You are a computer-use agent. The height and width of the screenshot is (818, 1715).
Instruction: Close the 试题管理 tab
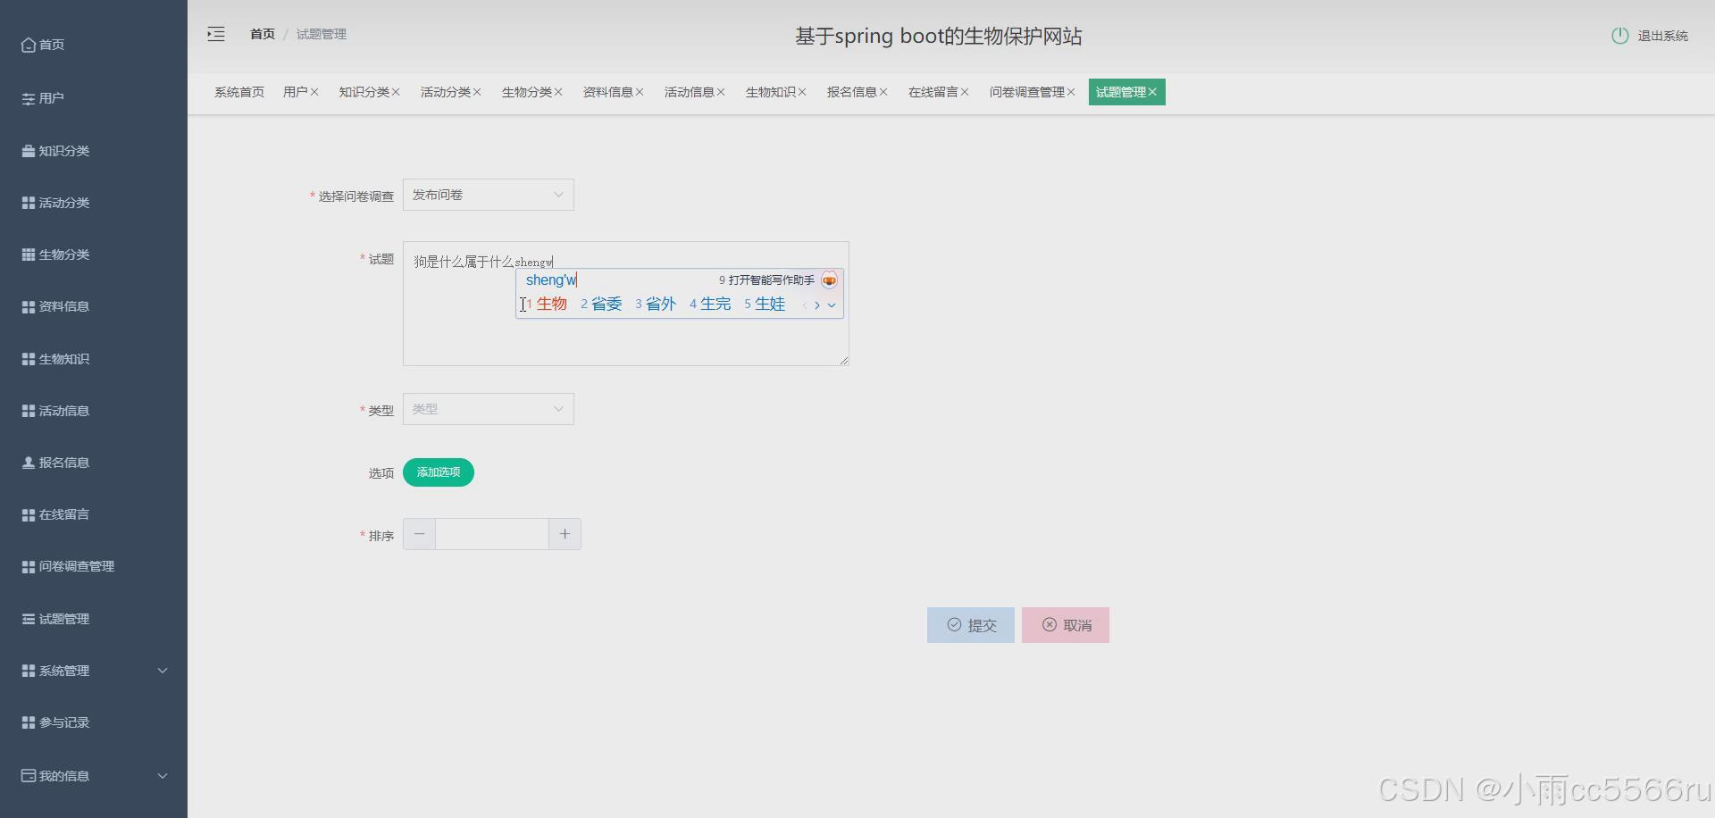[x=1152, y=92]
